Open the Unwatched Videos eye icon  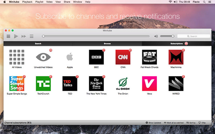pyautogui.click(x=43, y=57)
